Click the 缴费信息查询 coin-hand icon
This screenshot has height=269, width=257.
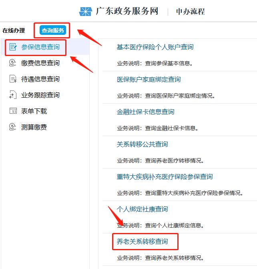coord(12,63)
